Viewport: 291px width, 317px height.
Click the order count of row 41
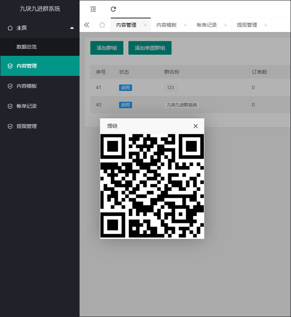(x=253, y=88)
